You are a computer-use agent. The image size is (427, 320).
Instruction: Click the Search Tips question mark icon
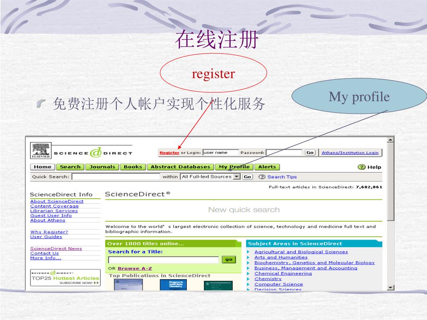262,177
